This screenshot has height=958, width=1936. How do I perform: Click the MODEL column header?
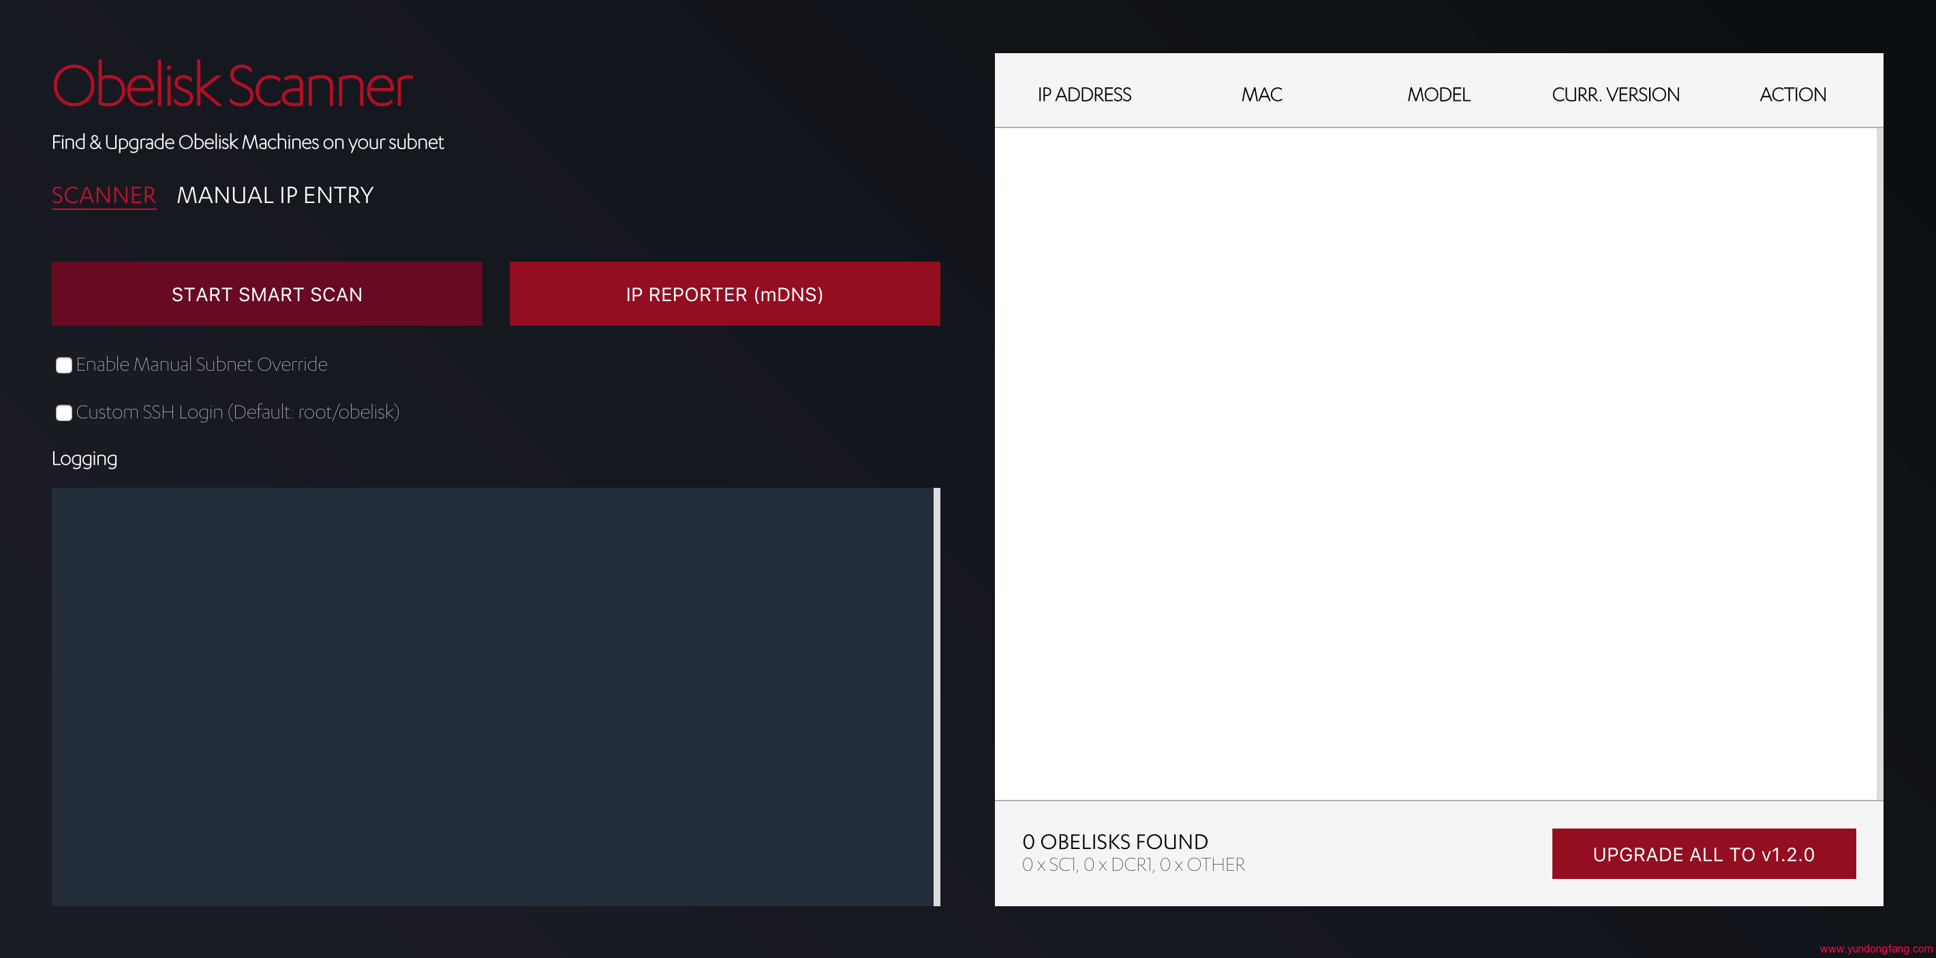(1438, 95)
